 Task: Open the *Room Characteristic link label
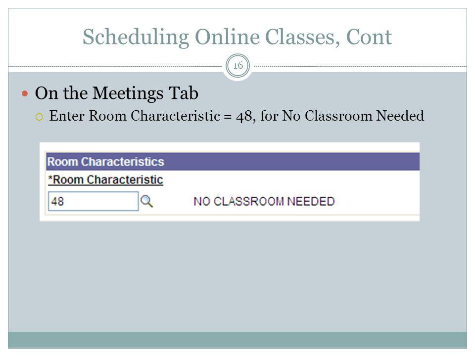tap(105, 180)
